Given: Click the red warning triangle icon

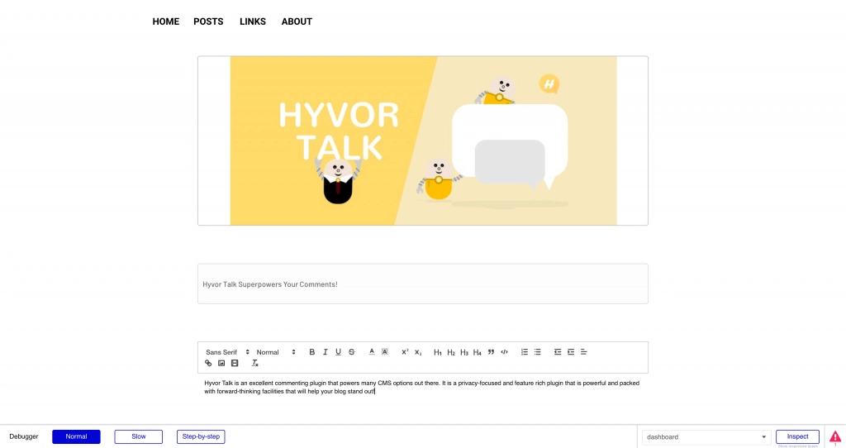Looking at the screenshot, I should pos(835,436).
